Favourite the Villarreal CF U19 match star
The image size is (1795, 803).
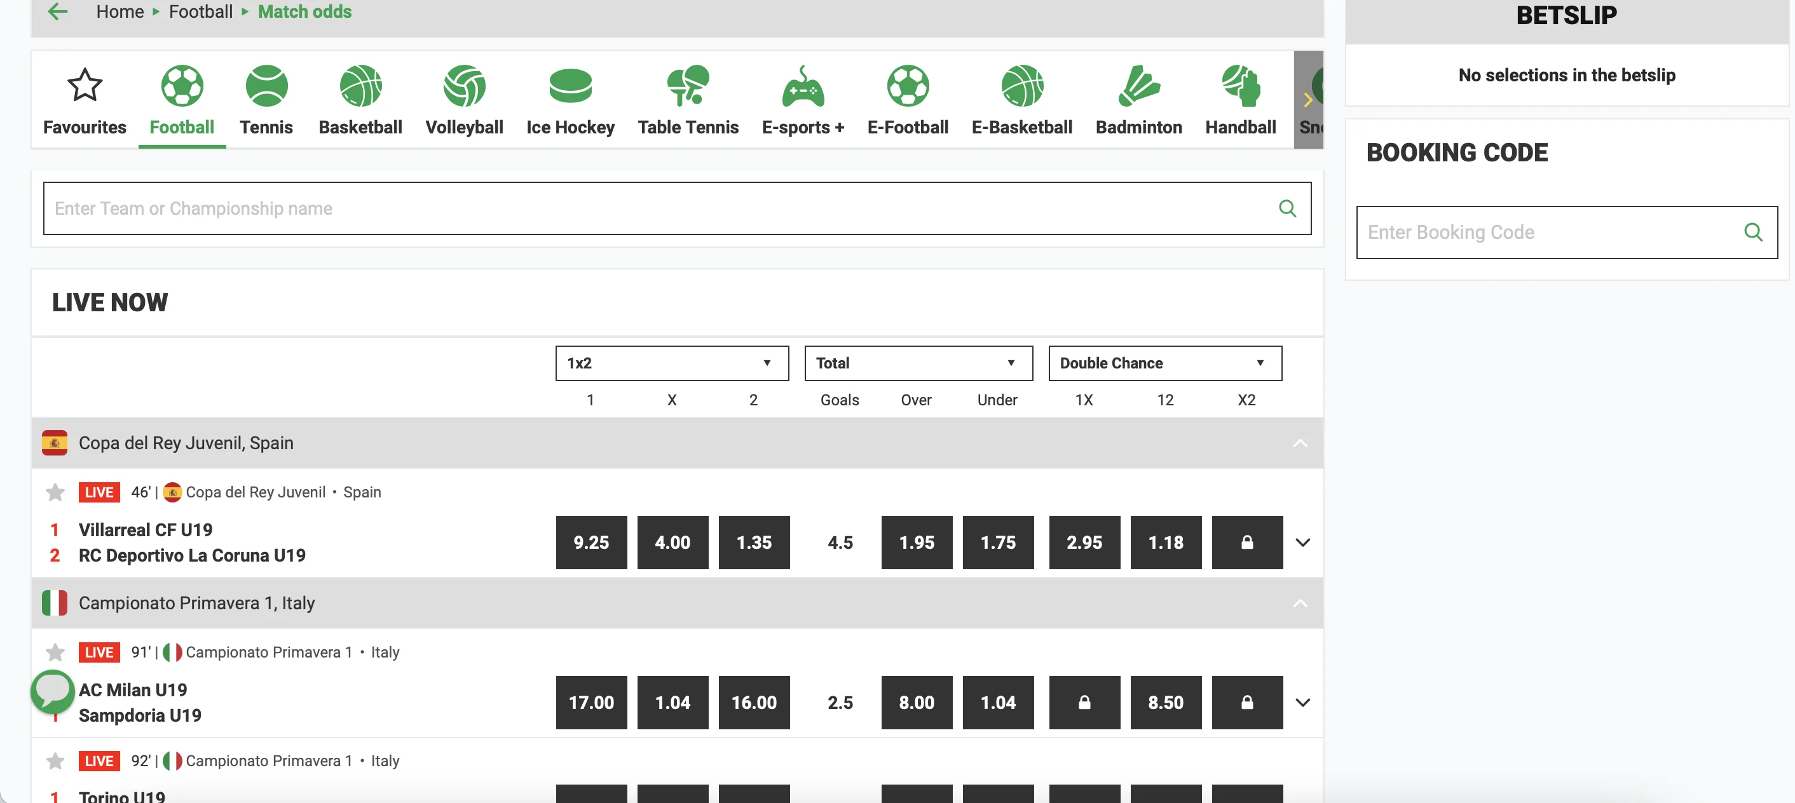[x=55, y=492]
